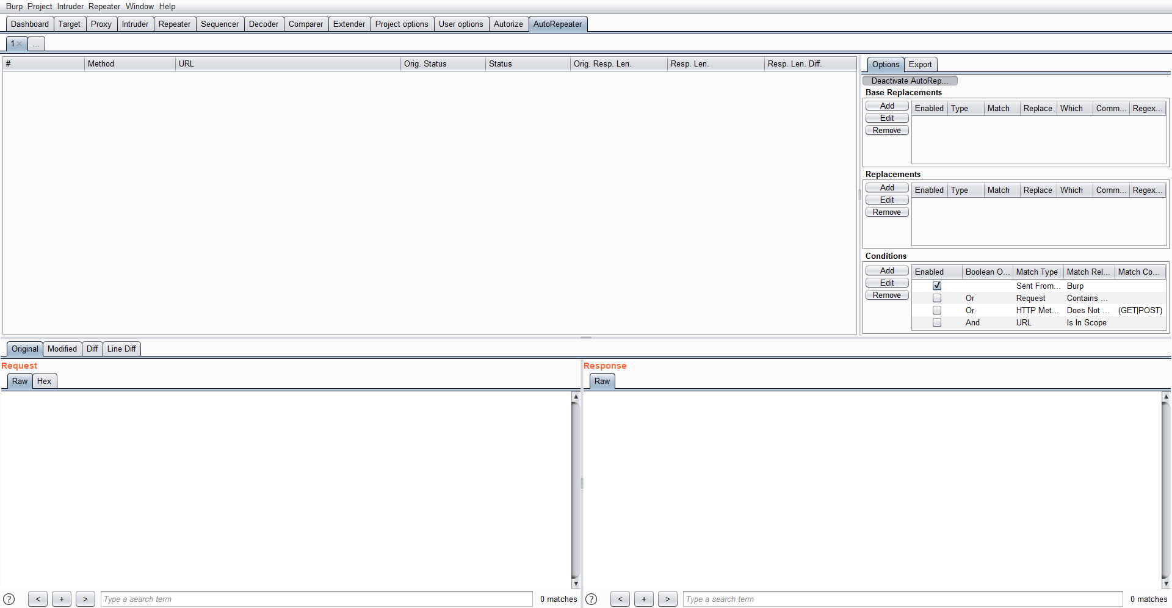The image size is (1172, 608).
Task: Add a new Base Replacement
Action: click(x=887, y=106)
